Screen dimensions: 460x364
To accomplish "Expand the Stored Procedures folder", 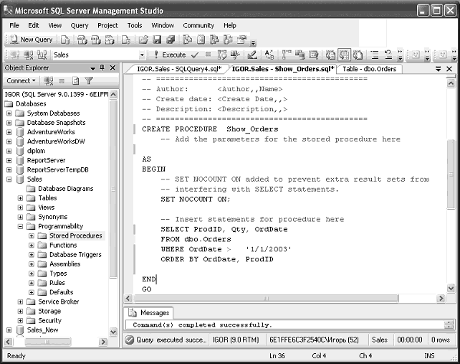I will click(x=32, y=235).
